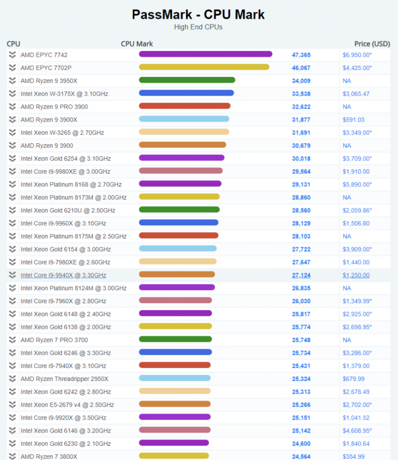This screenshot has height=460, width=398.
Task: Click the purple bar for AMD EPYC 7742
Action: pyautogui.click(x=206, y=54)
